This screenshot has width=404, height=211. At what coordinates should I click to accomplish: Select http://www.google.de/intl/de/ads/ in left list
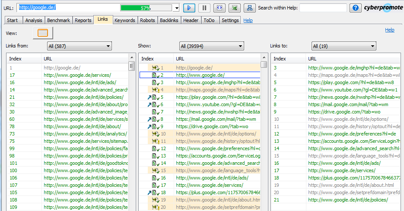[80, 82]
